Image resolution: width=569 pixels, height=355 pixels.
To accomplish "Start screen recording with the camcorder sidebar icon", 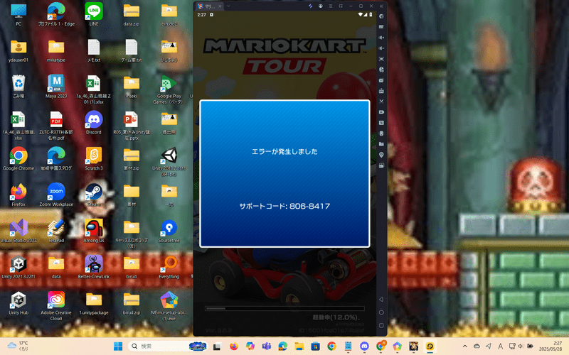I will tap(381, 112).
